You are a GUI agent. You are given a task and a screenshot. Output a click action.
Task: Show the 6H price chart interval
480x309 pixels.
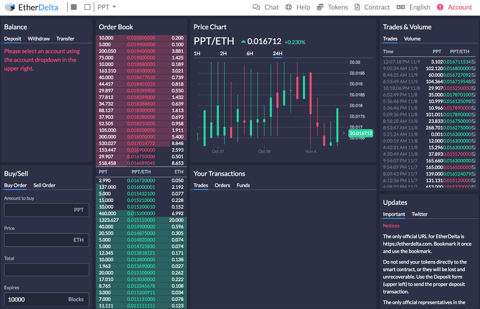pos(250,54)
